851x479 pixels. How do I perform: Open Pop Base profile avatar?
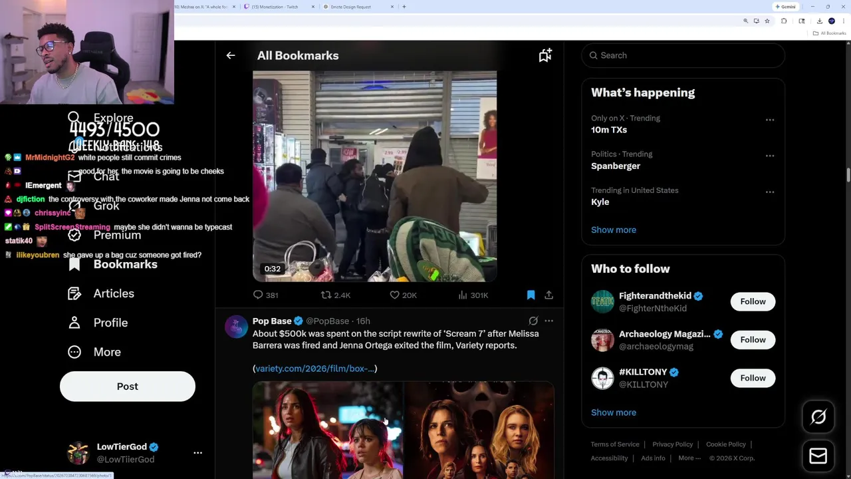(x=236, y=327)
